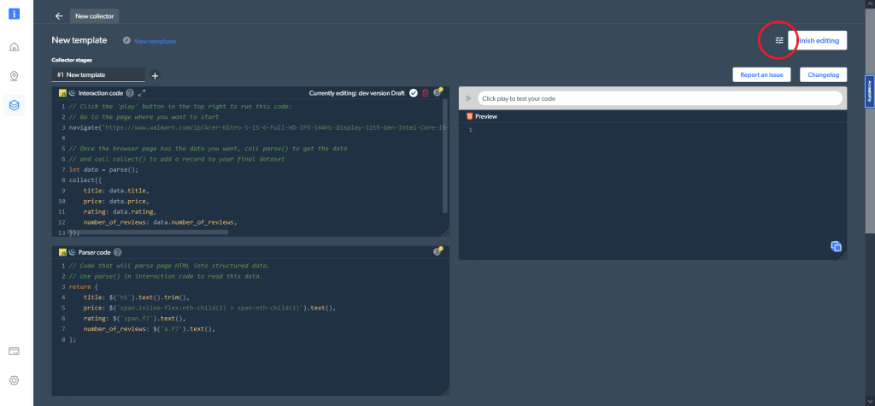Open the advanced settings sliders icon
875x406 pixels.
click(x=778, y=40)
